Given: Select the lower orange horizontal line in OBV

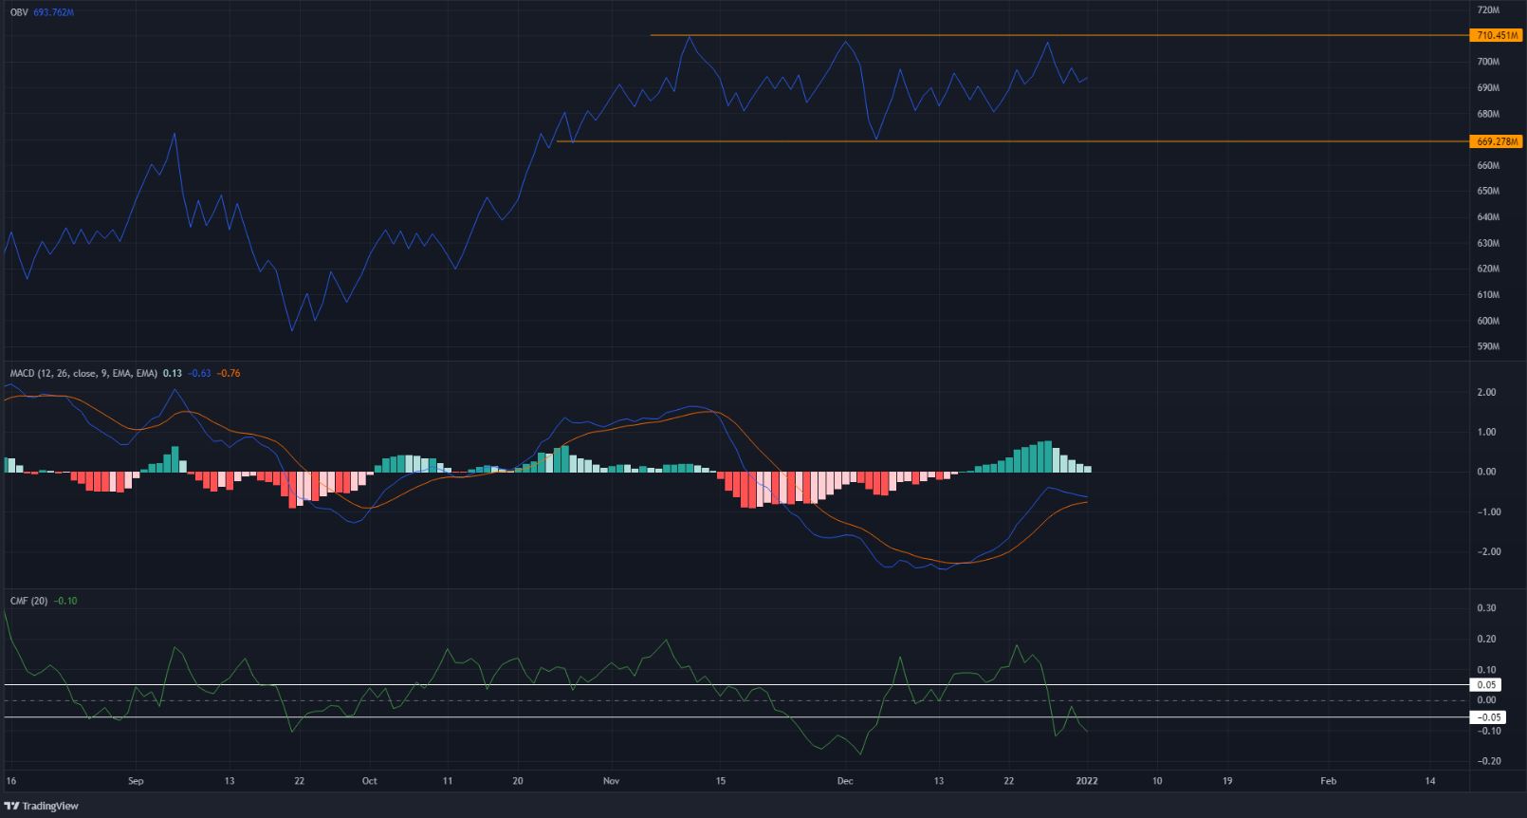Looking at the screenshot, I should coord(1012,141).
